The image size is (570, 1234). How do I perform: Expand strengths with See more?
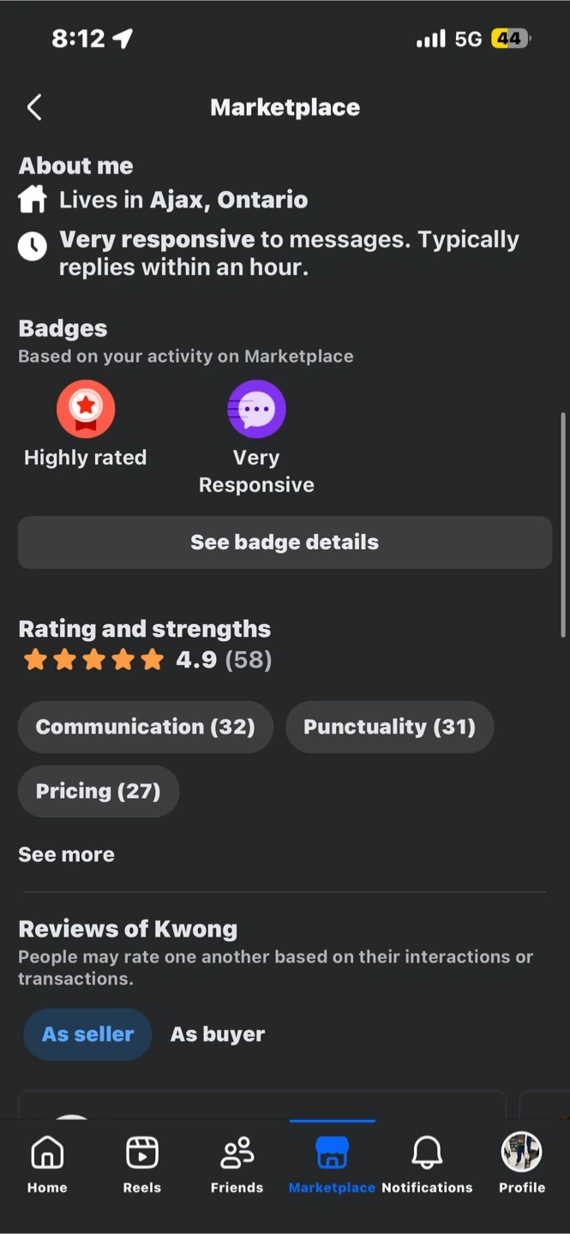click(67, 854)
